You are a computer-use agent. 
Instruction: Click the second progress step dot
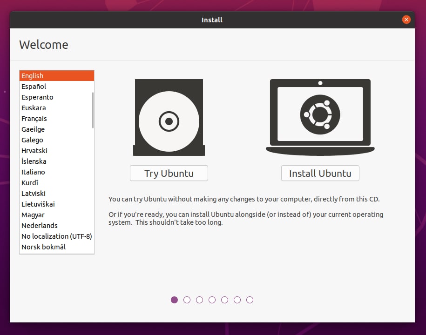(187, 300)
